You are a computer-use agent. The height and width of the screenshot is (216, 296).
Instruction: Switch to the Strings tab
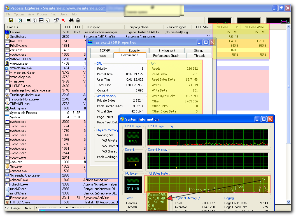point(198,51)
